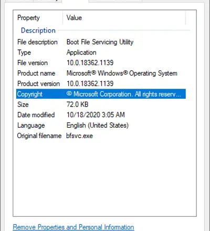The image size is (210, 231).
Task: Select the Type property row
Action: pyautogui.click(x=101, y=52)
